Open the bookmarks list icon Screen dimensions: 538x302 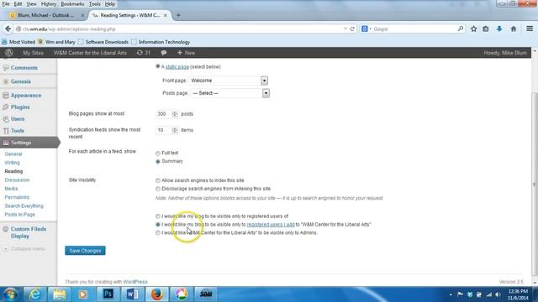(486, 29)
